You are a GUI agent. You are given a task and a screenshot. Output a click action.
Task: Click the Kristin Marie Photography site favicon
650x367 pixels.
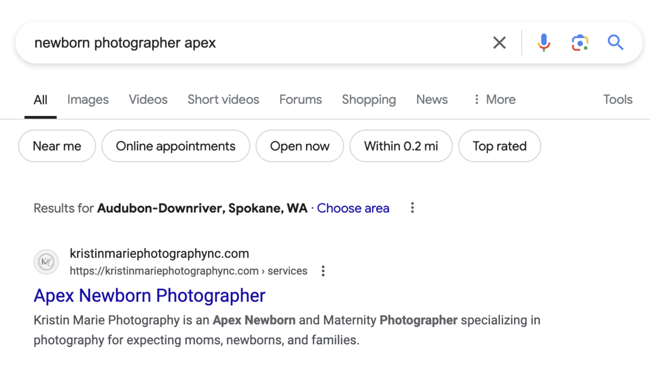tap(46, 263)
